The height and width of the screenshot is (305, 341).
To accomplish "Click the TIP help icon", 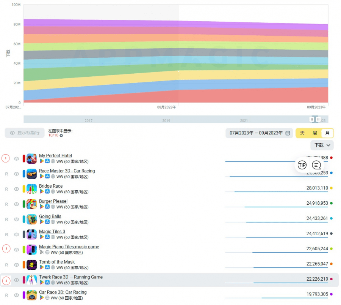I will point(302,165).
